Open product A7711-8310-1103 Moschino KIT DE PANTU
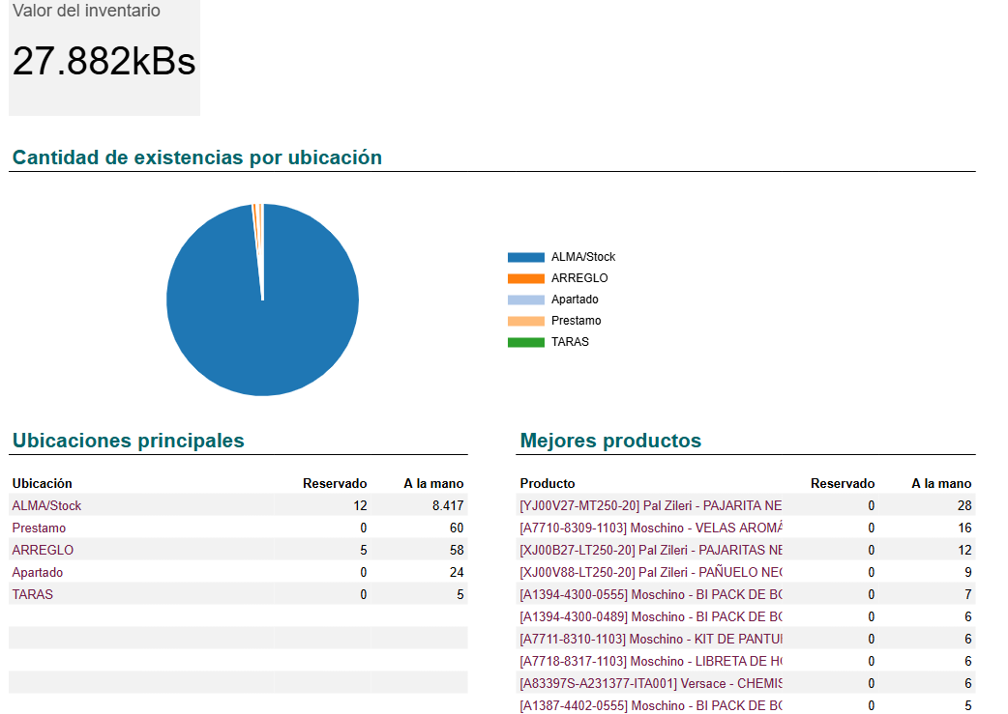 point(651,639)
